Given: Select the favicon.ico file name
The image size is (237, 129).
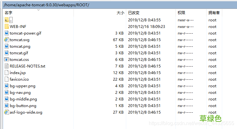Looking at the screenshot, I should click(x=19, y=79).
